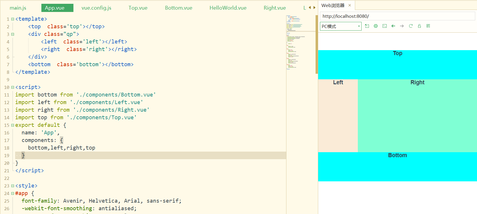Open Bottom.vue editor tab
Viewport: 477px width, 214px height.
tap(179, 8)
